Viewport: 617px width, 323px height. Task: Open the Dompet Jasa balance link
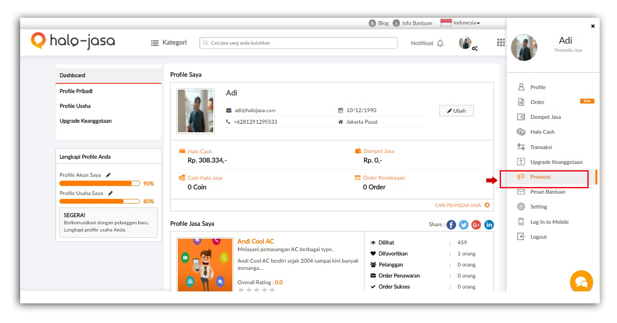click(x=378, y=151)
